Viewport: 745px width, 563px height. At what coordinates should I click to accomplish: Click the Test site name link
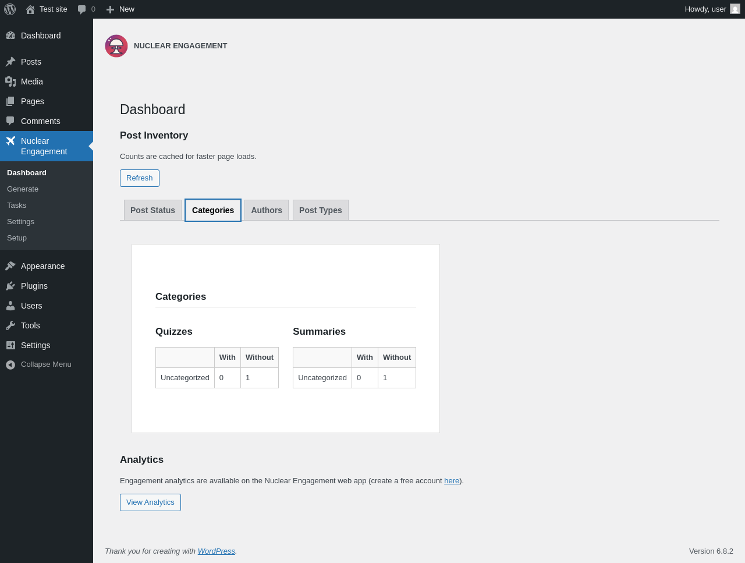tap(54, 9)
